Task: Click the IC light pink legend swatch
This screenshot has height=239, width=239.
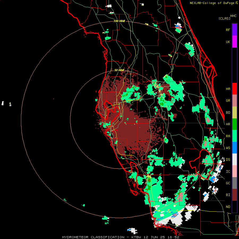Action: [x=234, y=171]
